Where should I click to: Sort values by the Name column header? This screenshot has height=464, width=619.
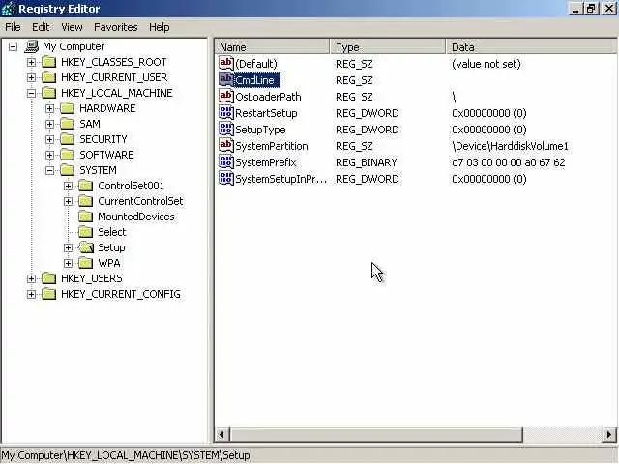click(x=273, y=47)
